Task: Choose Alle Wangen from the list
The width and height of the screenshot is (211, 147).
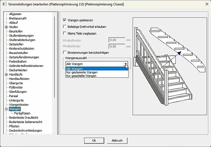Action: [97, 69]
